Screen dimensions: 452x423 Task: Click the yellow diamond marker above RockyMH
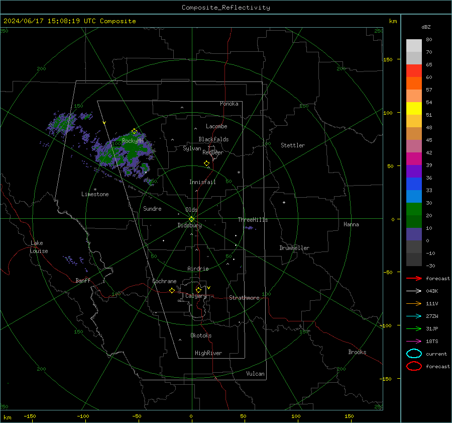click(134, 131)
